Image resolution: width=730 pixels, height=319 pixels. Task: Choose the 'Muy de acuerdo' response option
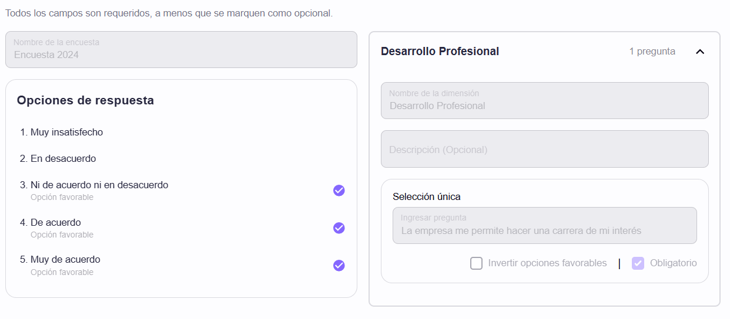pyautogui.click(x=65, y=260)
